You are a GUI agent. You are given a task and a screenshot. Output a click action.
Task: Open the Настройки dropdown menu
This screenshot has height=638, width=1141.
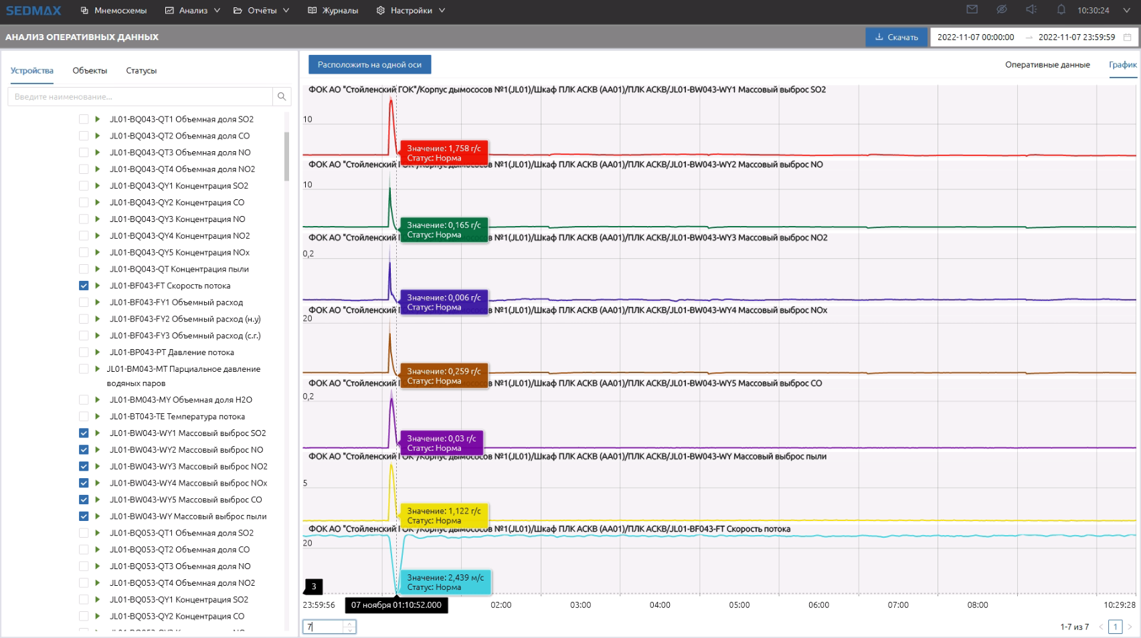(411, 11)
